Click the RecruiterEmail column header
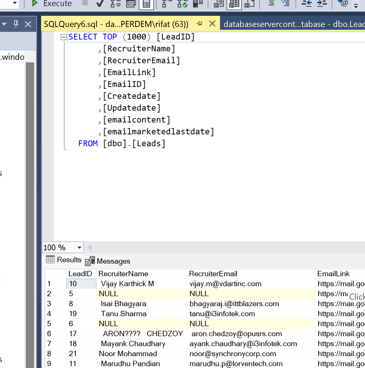 coord(251,274)
